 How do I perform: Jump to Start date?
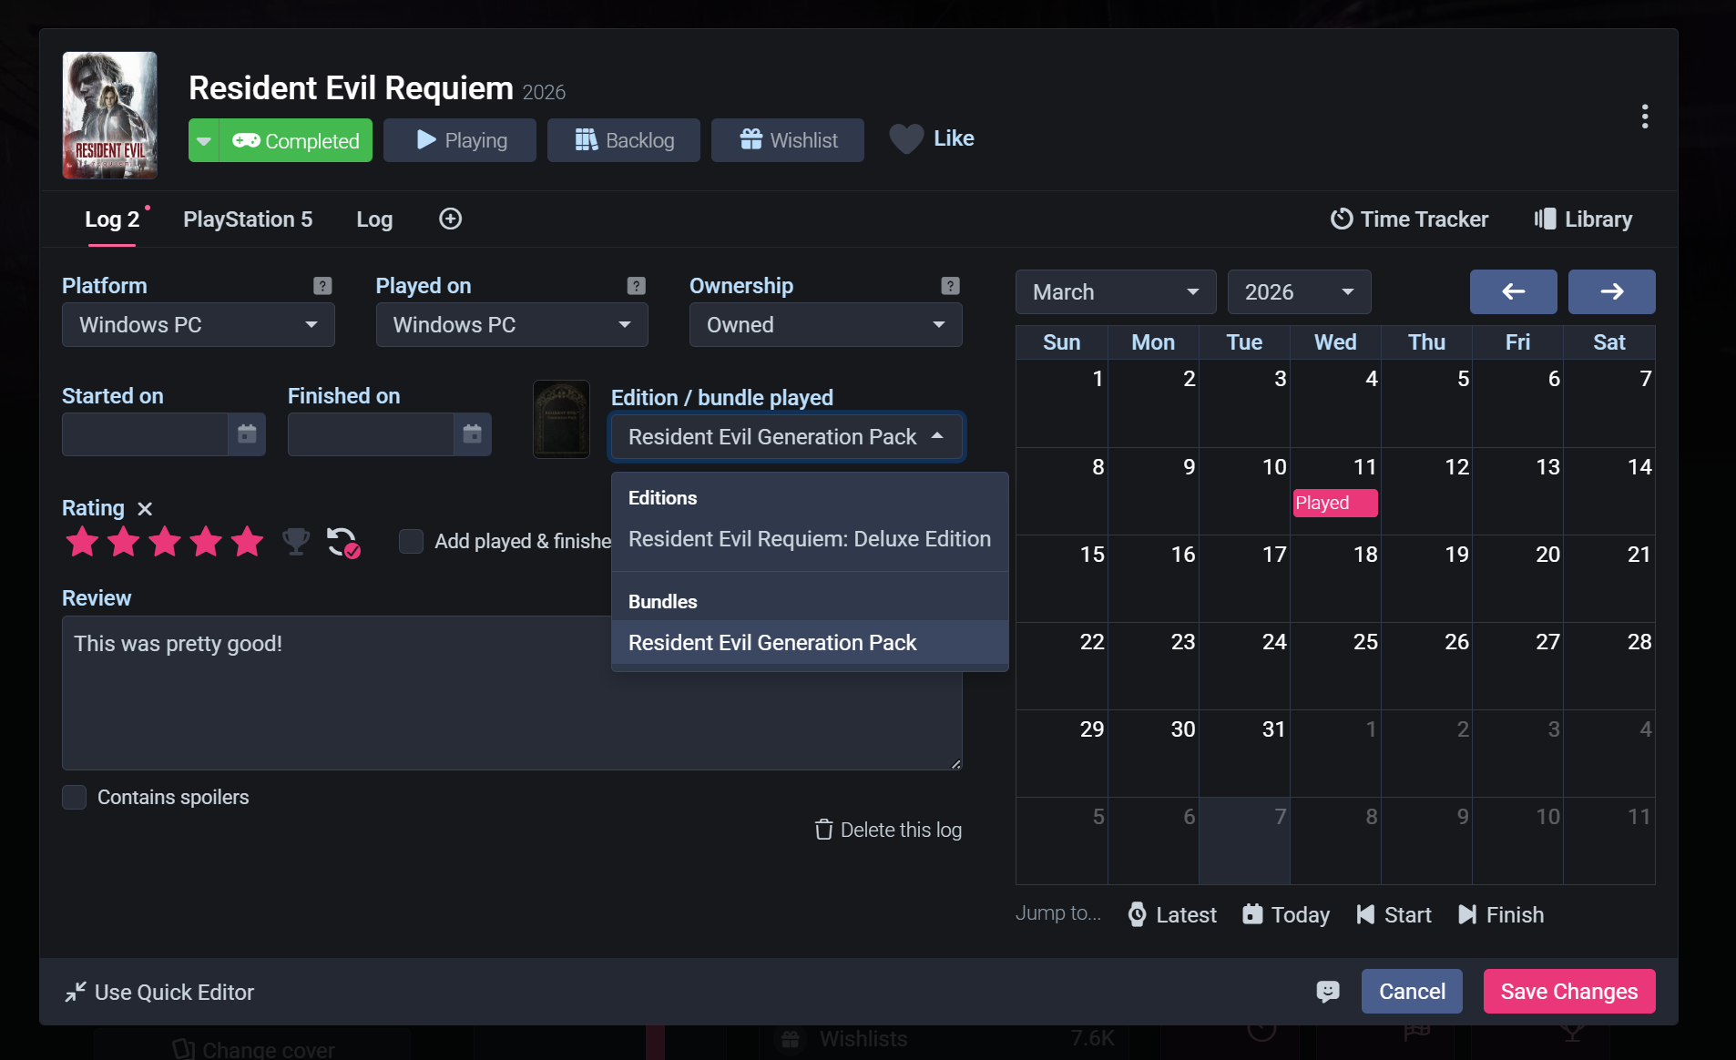point(1394,914)
